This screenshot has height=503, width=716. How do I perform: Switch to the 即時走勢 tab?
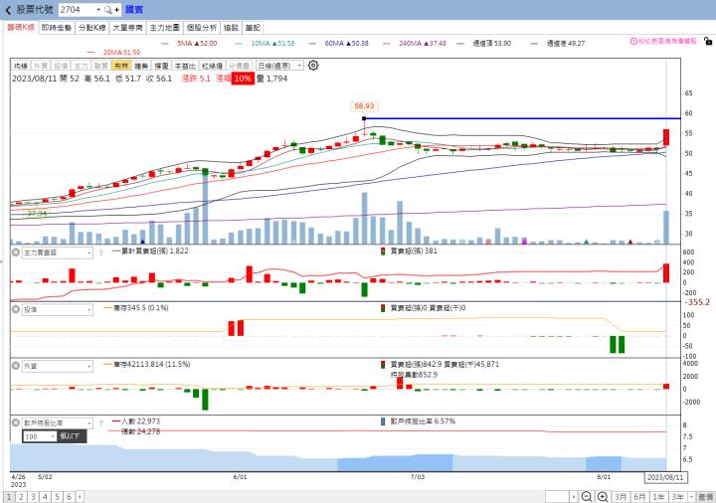pos(56,28)
